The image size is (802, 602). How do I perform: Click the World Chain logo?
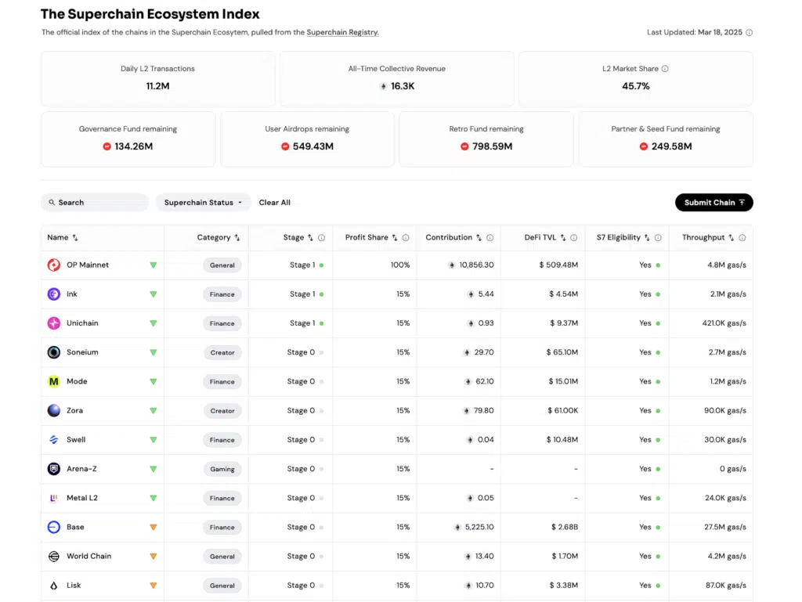point(54,556)
